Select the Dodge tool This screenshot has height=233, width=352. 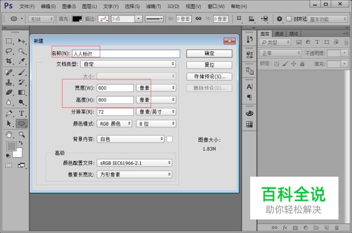[22, 102]
